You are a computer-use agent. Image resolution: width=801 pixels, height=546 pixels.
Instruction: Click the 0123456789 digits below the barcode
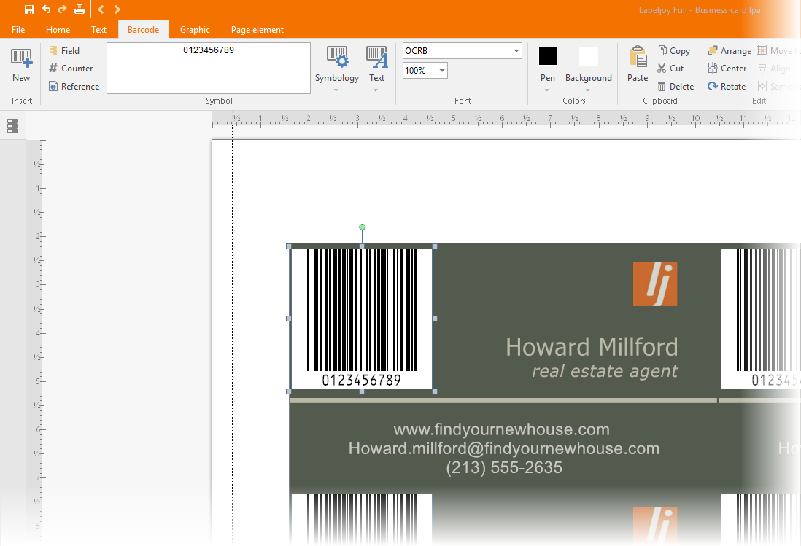362,381
